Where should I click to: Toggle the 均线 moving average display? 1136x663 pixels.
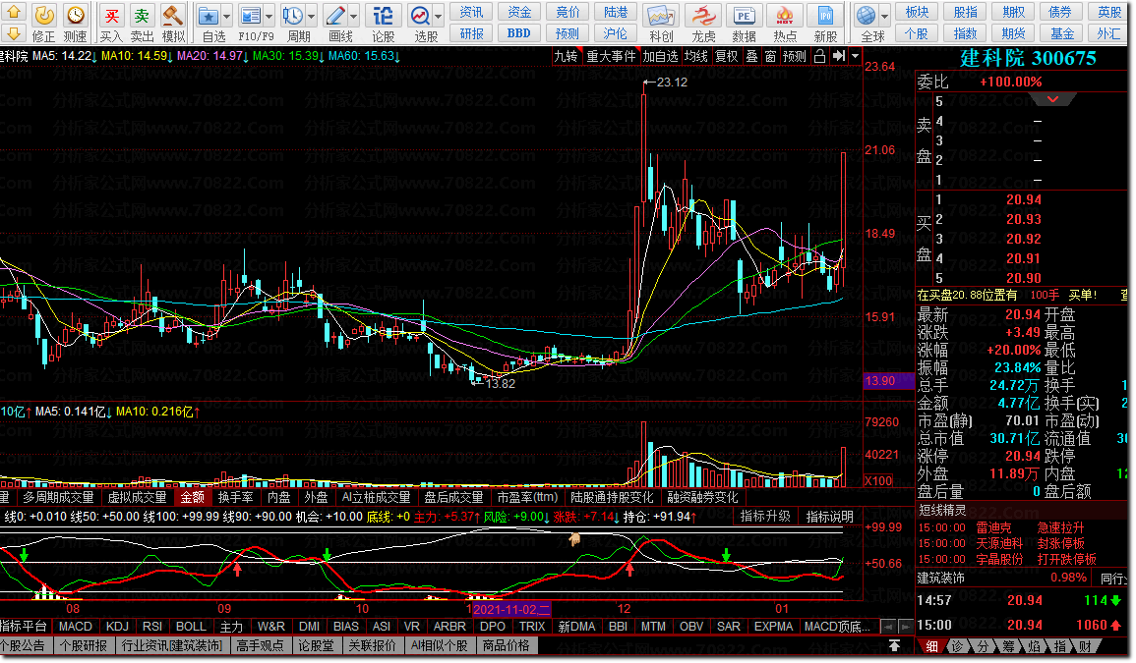click(x=696, y=56)
